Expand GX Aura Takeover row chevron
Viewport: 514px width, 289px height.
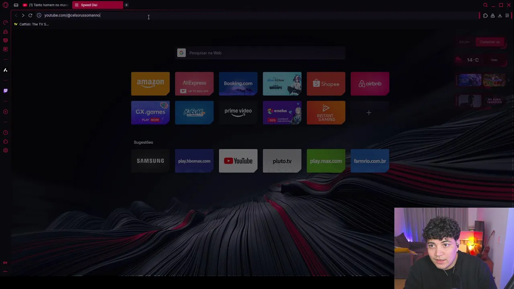[x=508, y=101]
